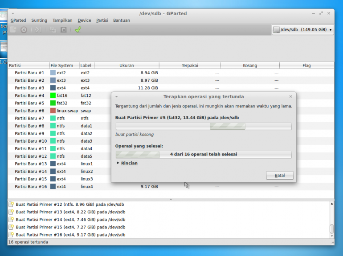The height and width of the screenshot is (256, 343).
Task: Click the operations list scrollbar thumb
Action: 331,229
